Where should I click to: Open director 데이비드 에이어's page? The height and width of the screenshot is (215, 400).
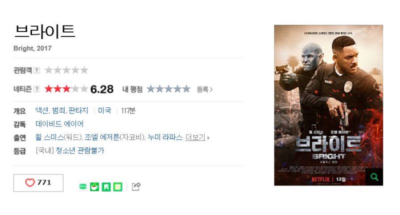tap(59, 124)
